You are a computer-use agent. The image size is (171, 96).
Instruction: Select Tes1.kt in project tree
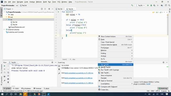point(15,22)
